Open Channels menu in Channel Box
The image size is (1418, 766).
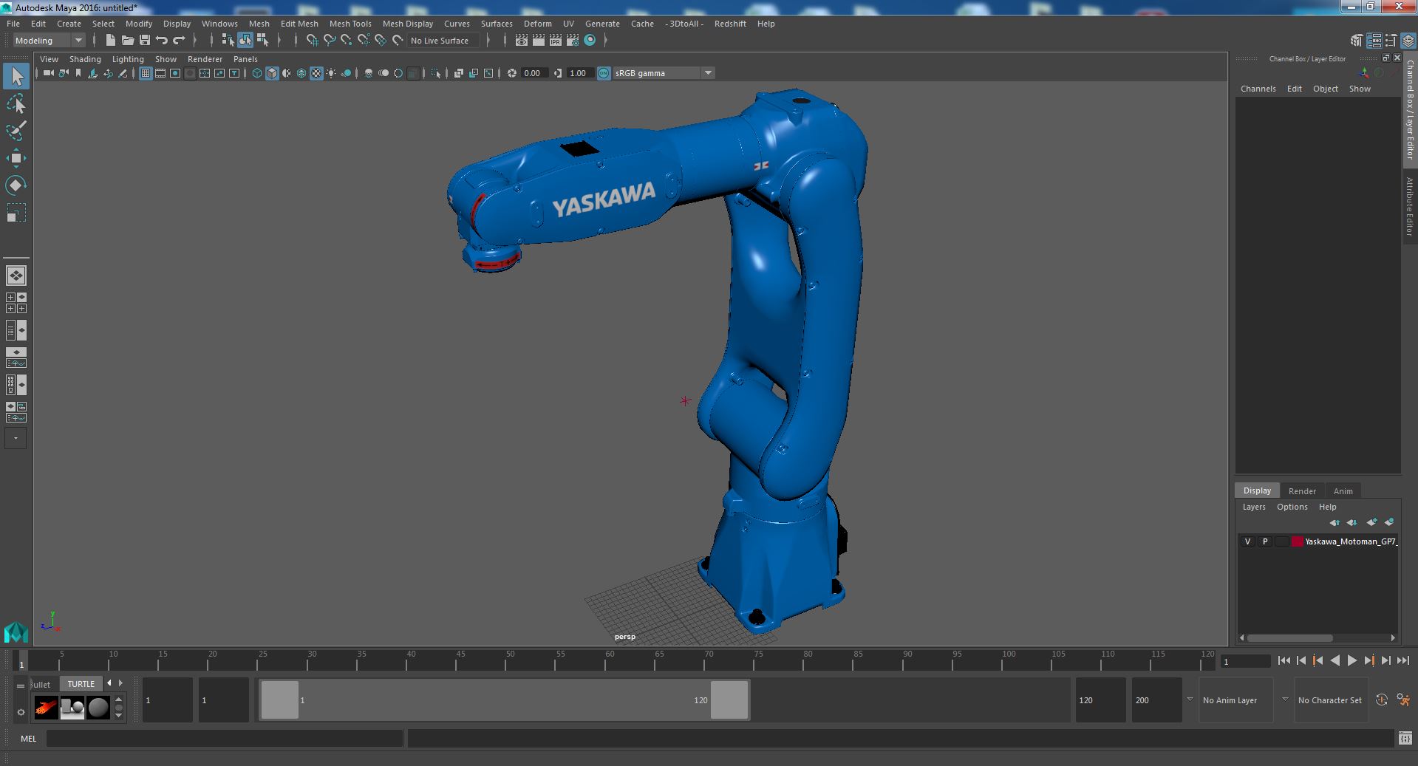(x=1258, y=89)
